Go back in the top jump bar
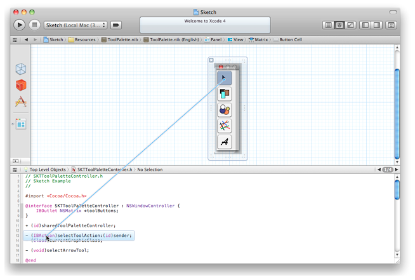415x280 pixels. tap(26, 40)
